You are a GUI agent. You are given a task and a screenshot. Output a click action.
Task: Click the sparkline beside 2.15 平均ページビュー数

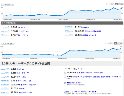(5, 81)
